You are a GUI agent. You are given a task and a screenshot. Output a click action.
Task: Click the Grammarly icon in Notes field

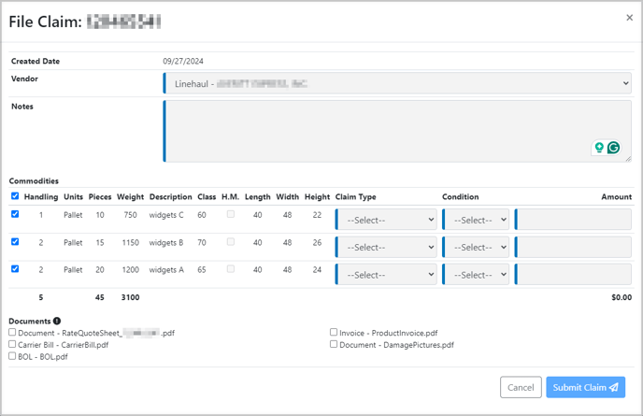613,148
